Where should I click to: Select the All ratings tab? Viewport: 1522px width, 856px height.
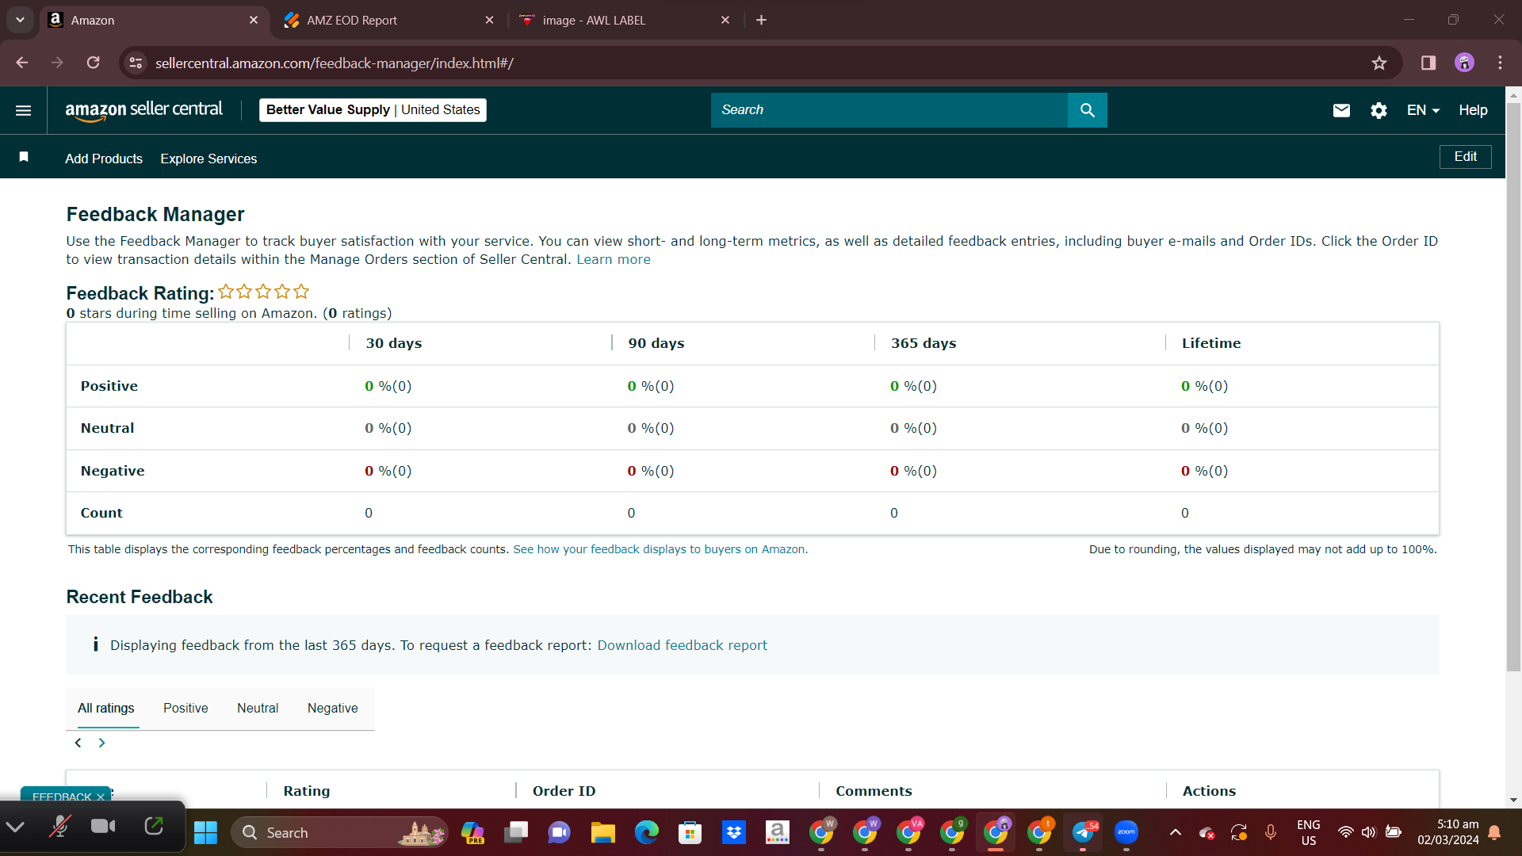click(105, 708)
